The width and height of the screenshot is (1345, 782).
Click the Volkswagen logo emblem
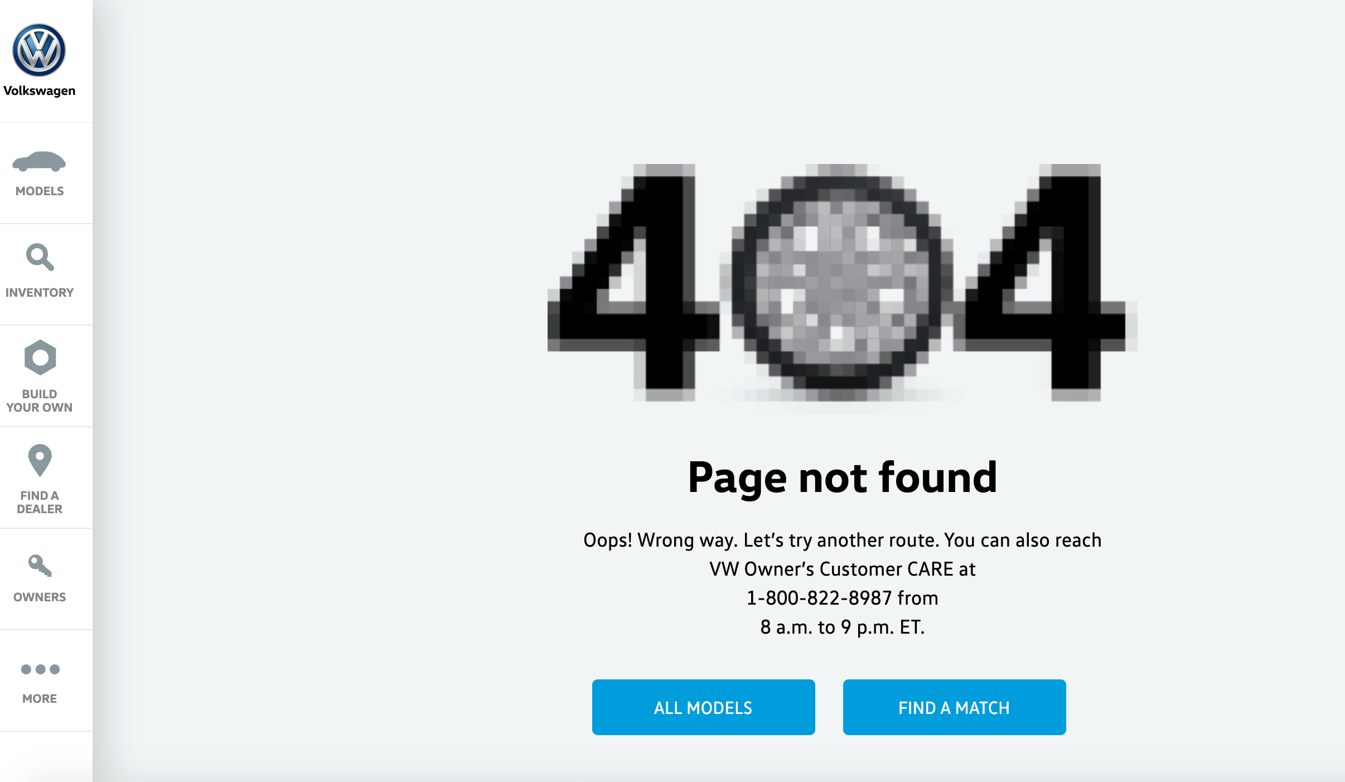click(x=39, y=50)
